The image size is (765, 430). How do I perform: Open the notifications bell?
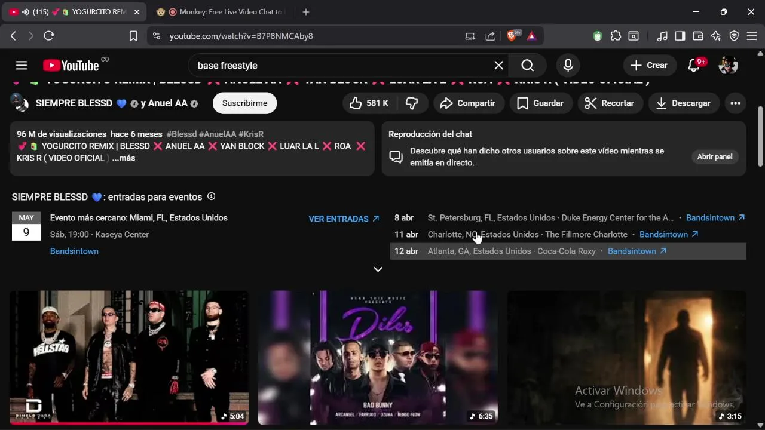[694, 66]
